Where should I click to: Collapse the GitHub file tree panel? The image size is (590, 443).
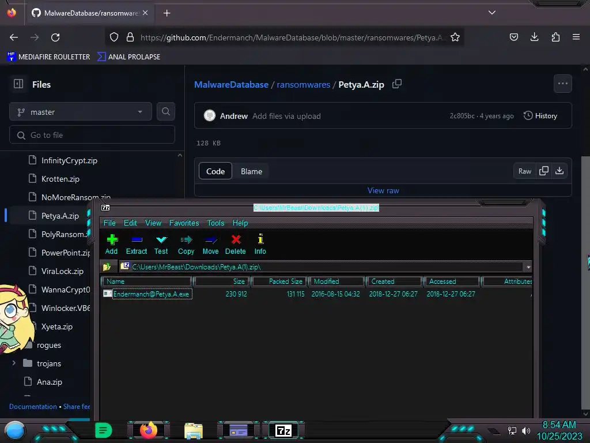tap(18, 84)
